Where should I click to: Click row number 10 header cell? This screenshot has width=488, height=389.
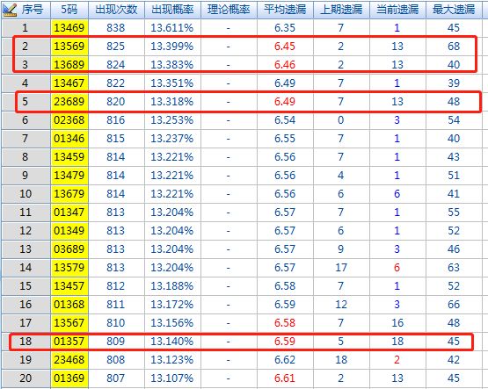(x=25, y=194)
